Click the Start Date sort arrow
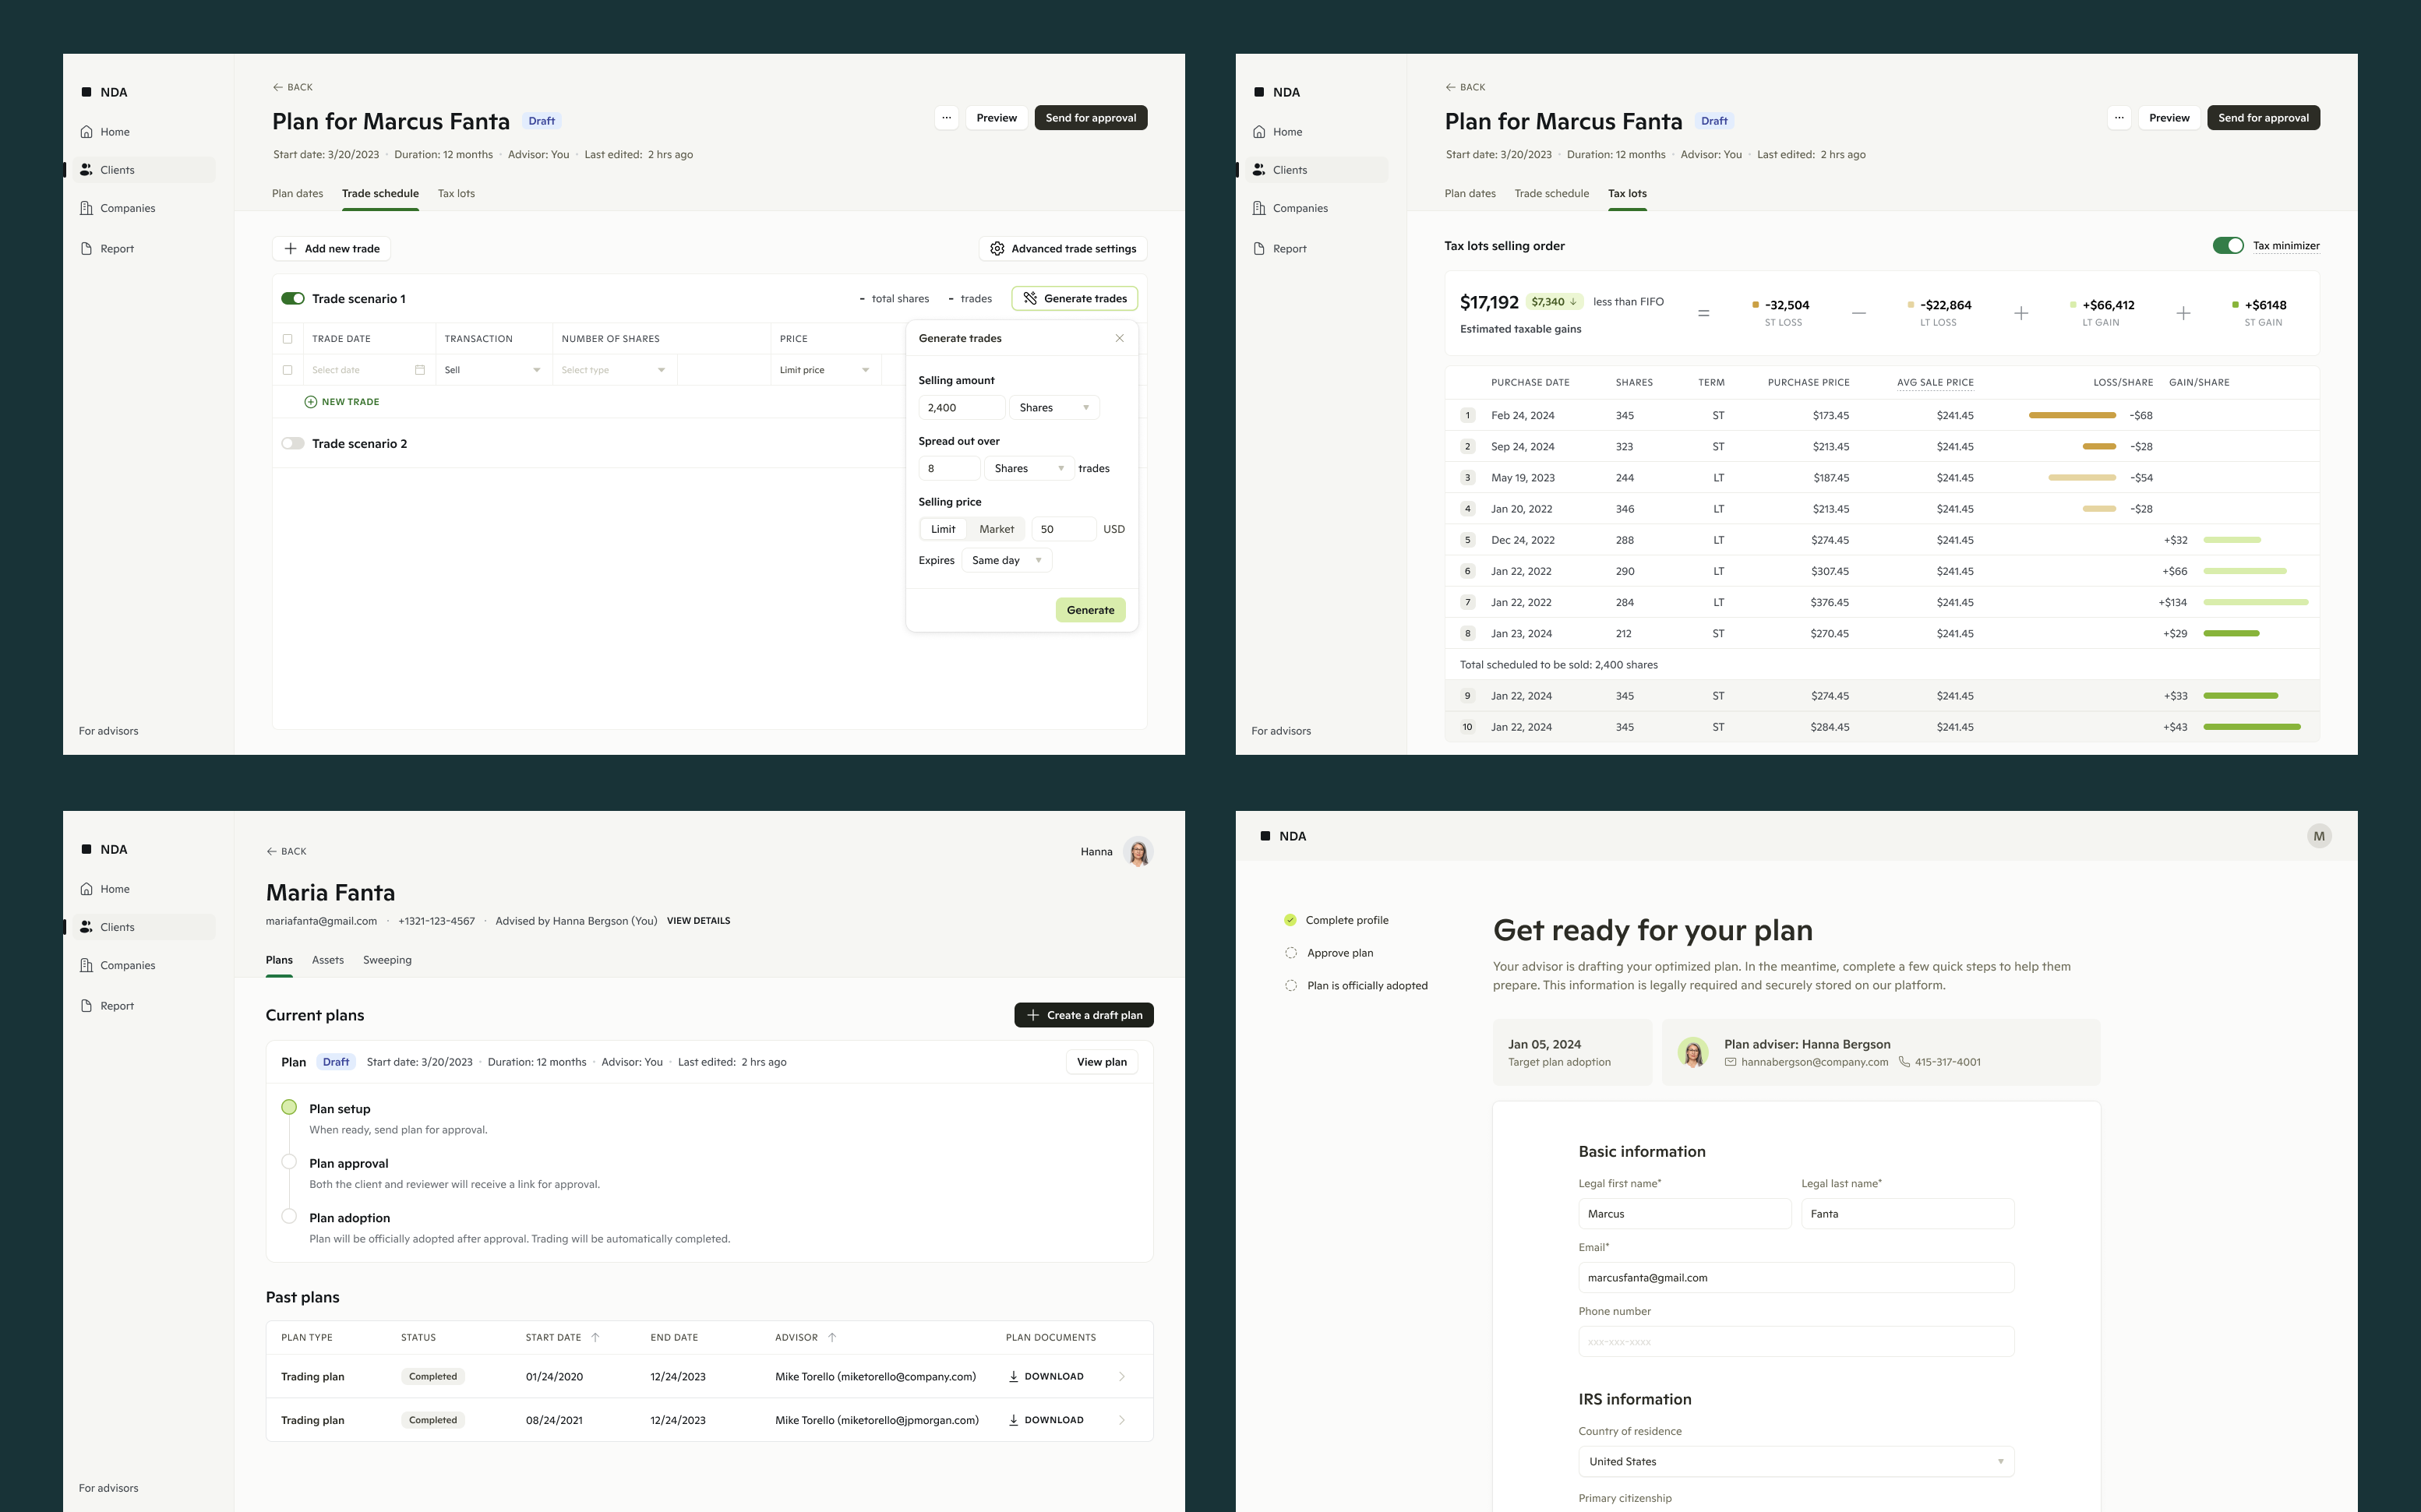 click(x=595, y=1338)
